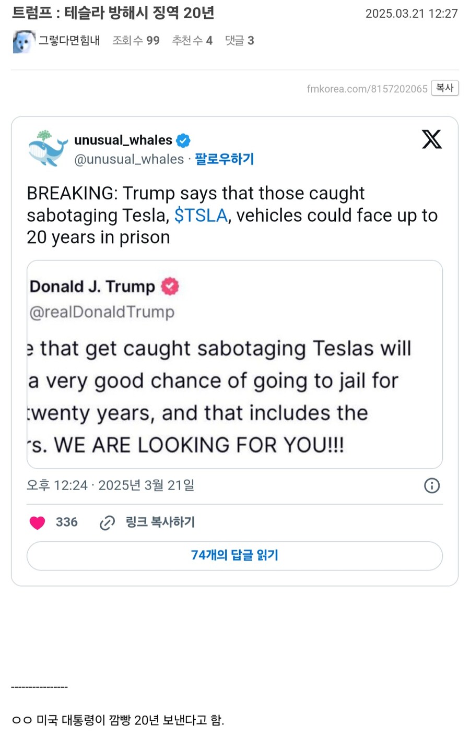The height and width of the screenshot is (738, 470).
Task: Click the 336 like count number
Action: point(68,522)
